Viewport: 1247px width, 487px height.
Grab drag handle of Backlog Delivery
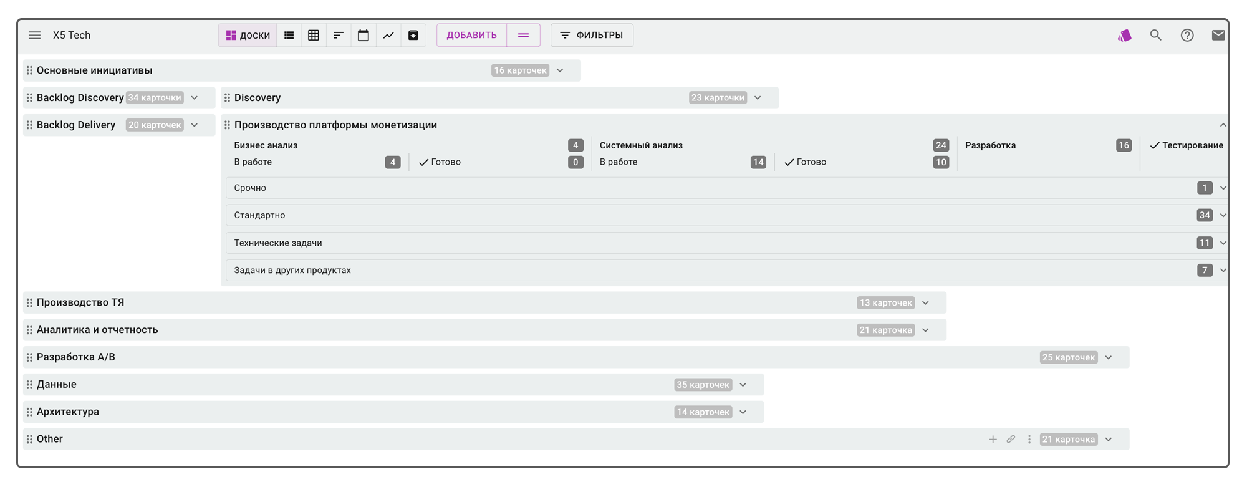click(x=29, y=125)
